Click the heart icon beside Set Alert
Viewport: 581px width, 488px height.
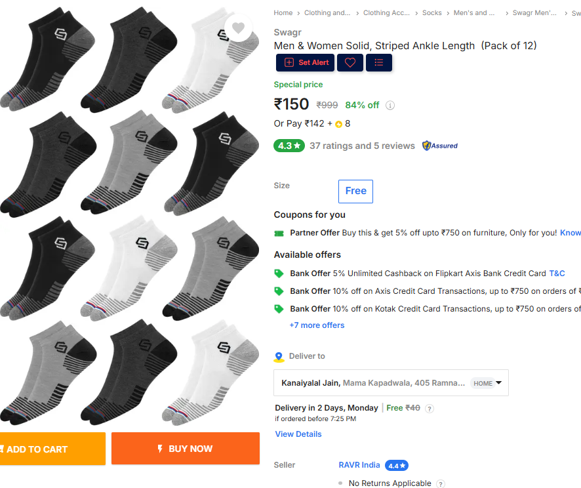350,62
